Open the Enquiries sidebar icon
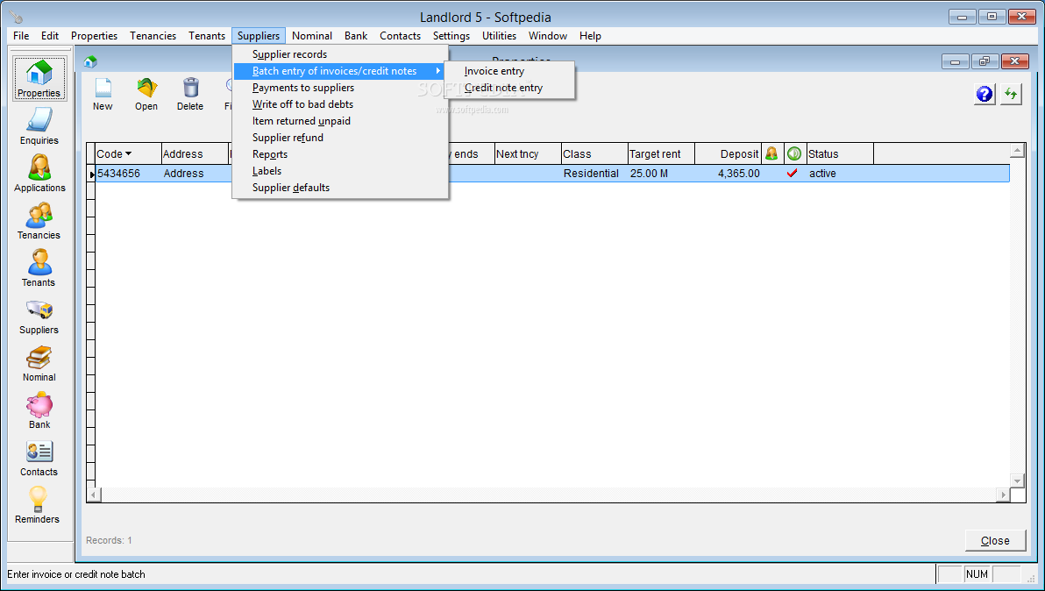1045x591 pixels. tap(39, 126)
